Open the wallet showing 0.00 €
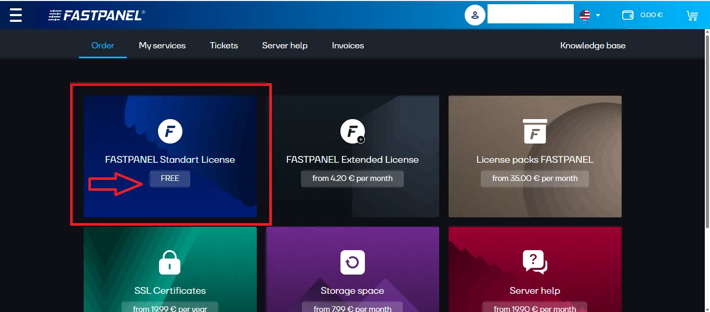Viewport: 710px width, 312px height. (642, 15)
